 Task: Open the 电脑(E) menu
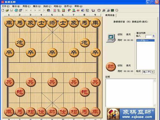point(58,6)
